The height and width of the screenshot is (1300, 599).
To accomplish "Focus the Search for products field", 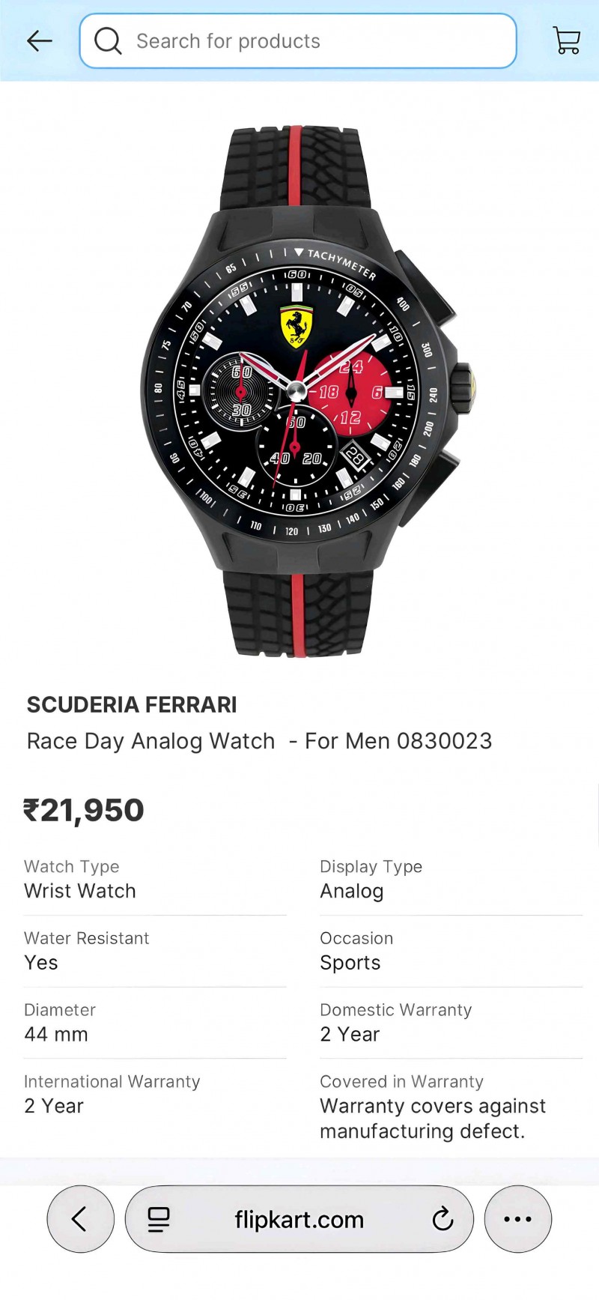I will [x=298, y=40].
